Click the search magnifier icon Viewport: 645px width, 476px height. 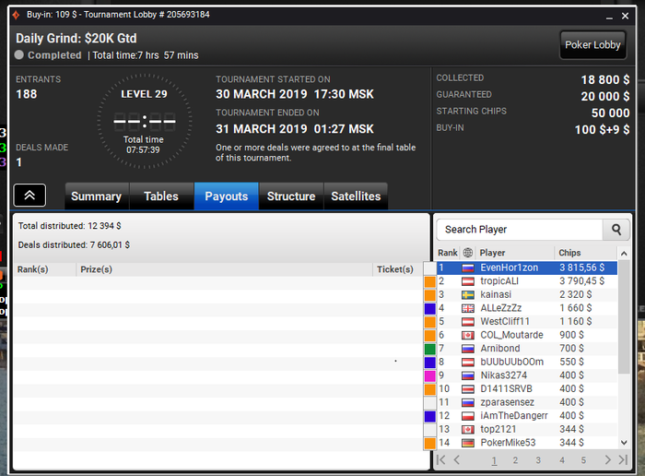(x=616, y=230)
